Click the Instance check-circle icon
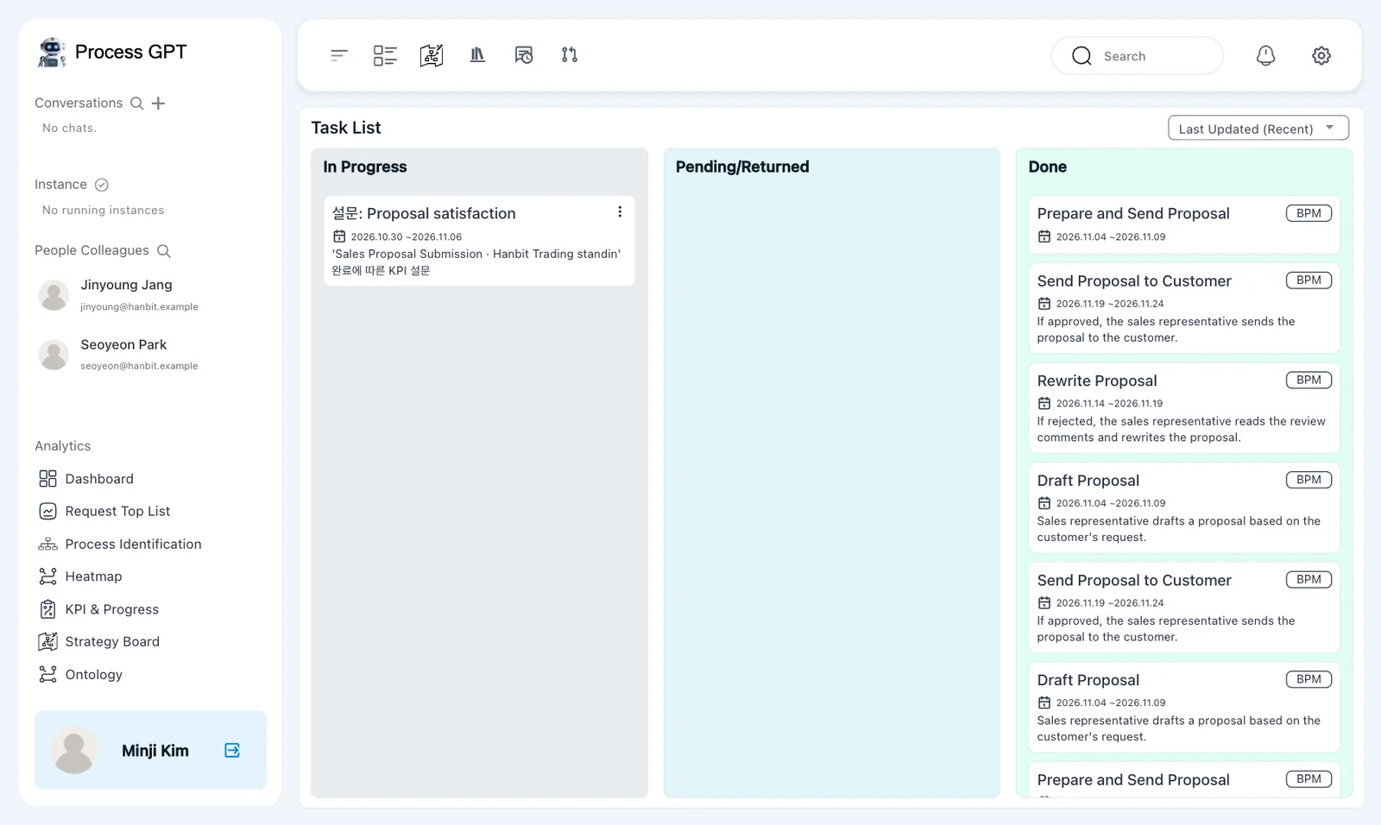Image resolution: width=1381 pixels, height=825 pixels. click(x=102, y=185)
